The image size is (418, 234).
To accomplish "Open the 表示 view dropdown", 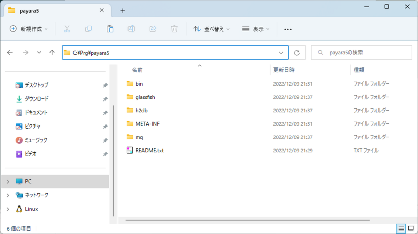I will (256, 29).
